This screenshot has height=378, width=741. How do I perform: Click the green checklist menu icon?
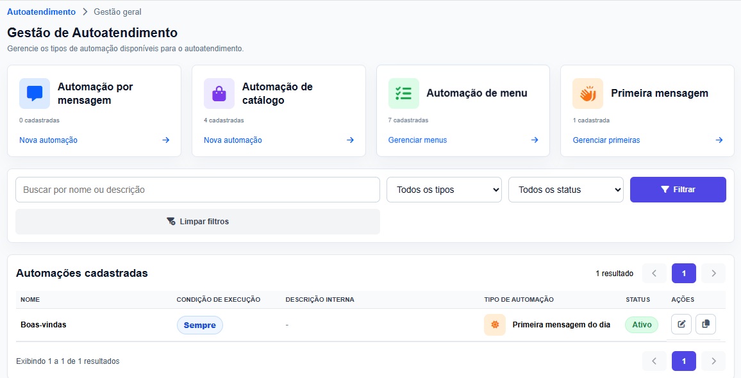(x=404, y=94)
